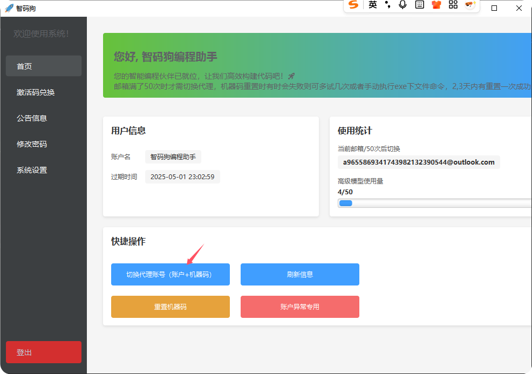The image size is (532, 374).
Task: Toggle the 英 language mode indicator
Action: coord(373,5)
